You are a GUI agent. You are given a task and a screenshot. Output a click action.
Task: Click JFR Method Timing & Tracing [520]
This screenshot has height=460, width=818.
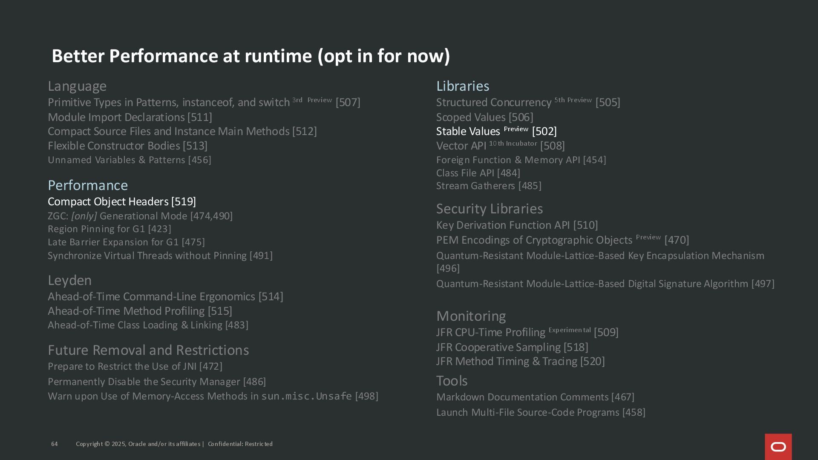click(x=520, y=361)
